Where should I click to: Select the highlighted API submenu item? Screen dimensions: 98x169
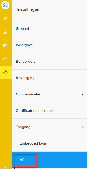pyautogui.click(x=50, y=160)
